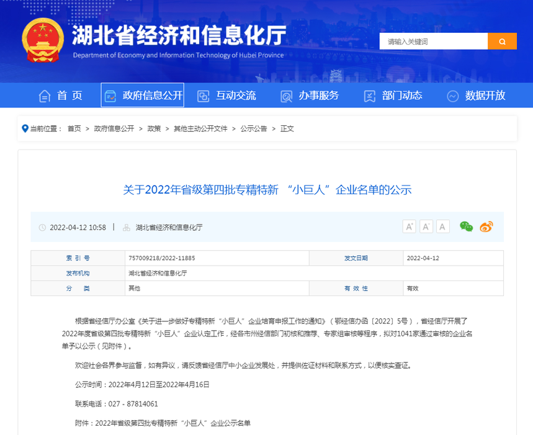Click the 互动交流 navigation icon

coord(204,96)
